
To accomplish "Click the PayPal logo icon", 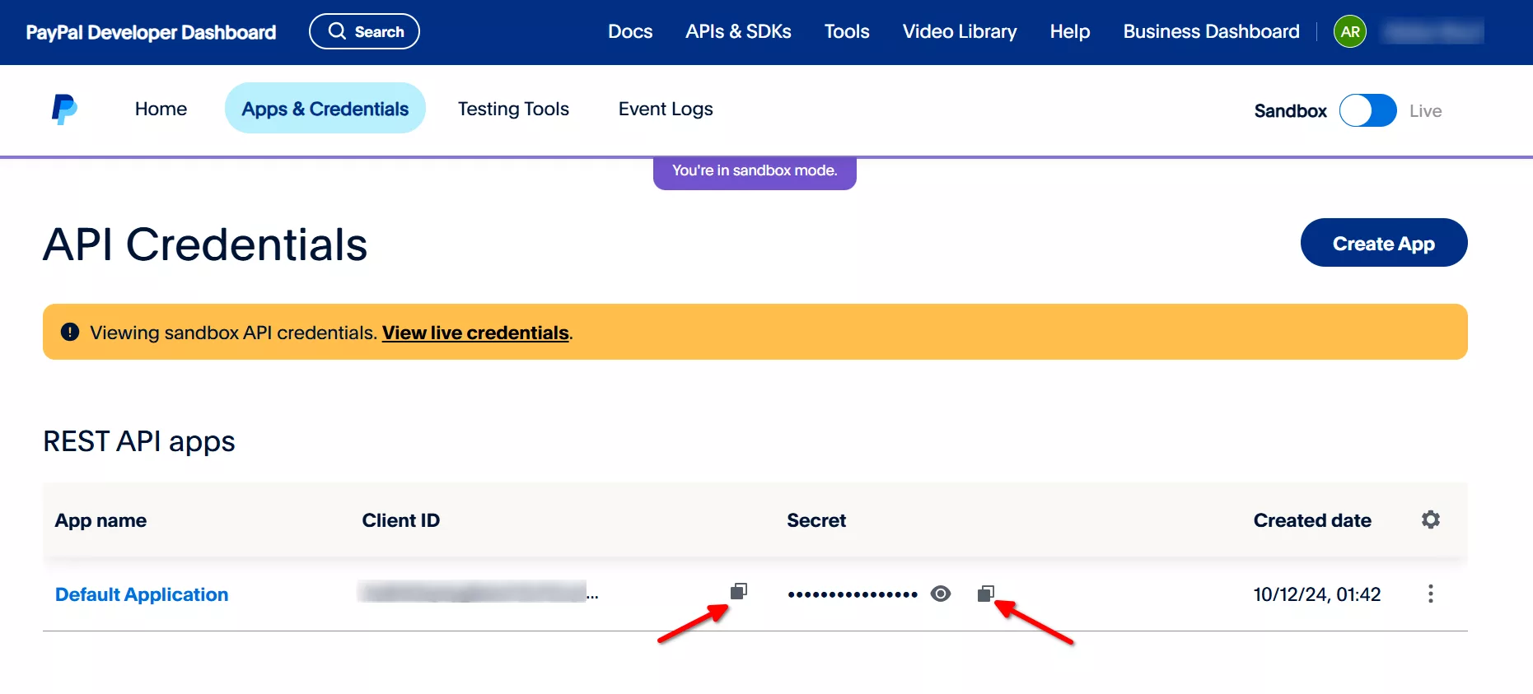I will [x=64, y=109].
